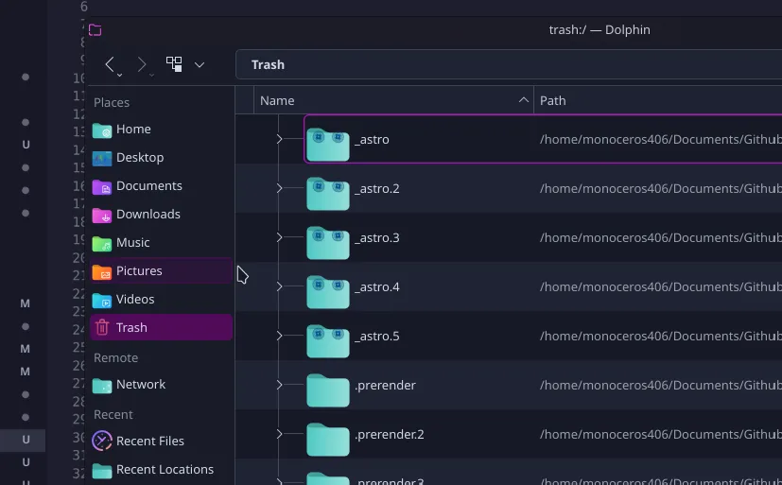Screen dimensions: 782x485
Task: Select the .prerender folder icon
Action: (x=328, y=390)
